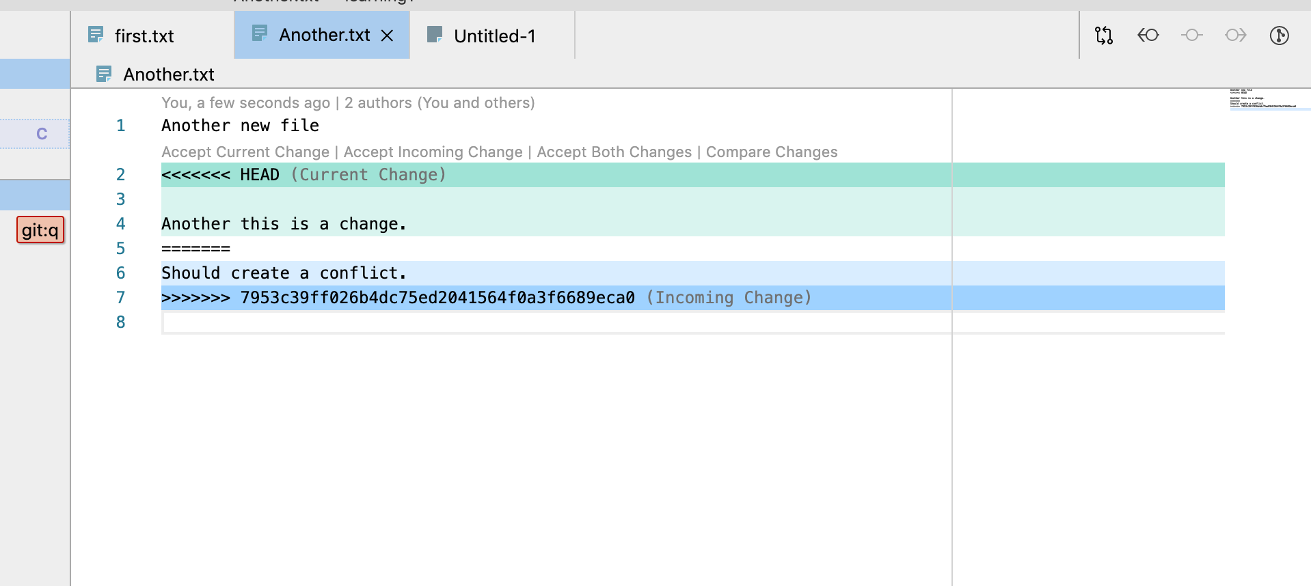The image size is (1311, 586).
Task: Click the '=======' separator line
Action: pos(195,249)
